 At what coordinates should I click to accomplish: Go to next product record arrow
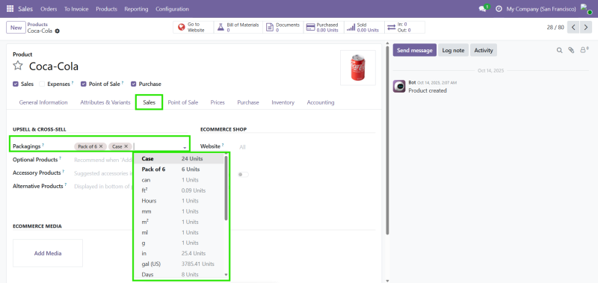586,28
